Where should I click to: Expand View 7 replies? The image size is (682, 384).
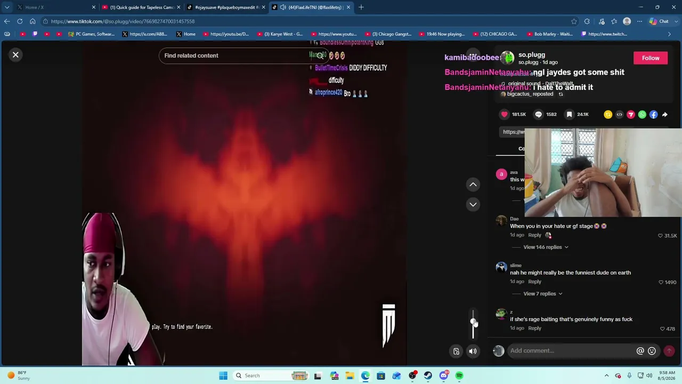[542, 293]
